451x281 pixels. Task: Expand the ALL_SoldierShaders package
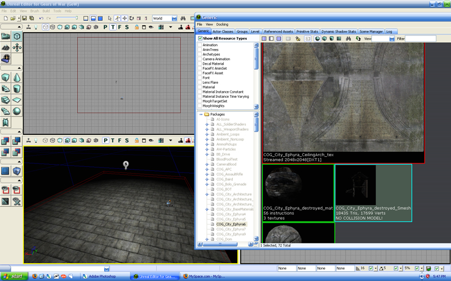coord(207,124)
